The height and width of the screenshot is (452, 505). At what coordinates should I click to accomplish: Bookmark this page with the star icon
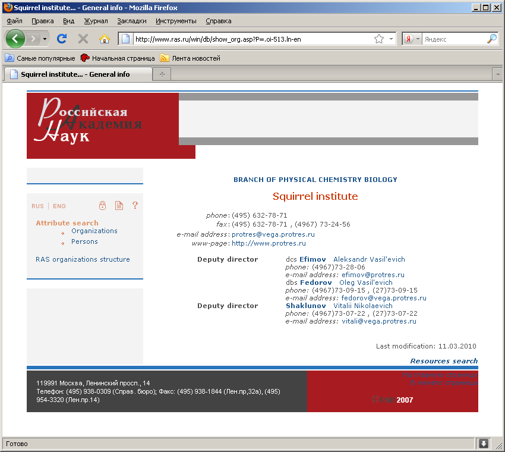pos(378,39)
